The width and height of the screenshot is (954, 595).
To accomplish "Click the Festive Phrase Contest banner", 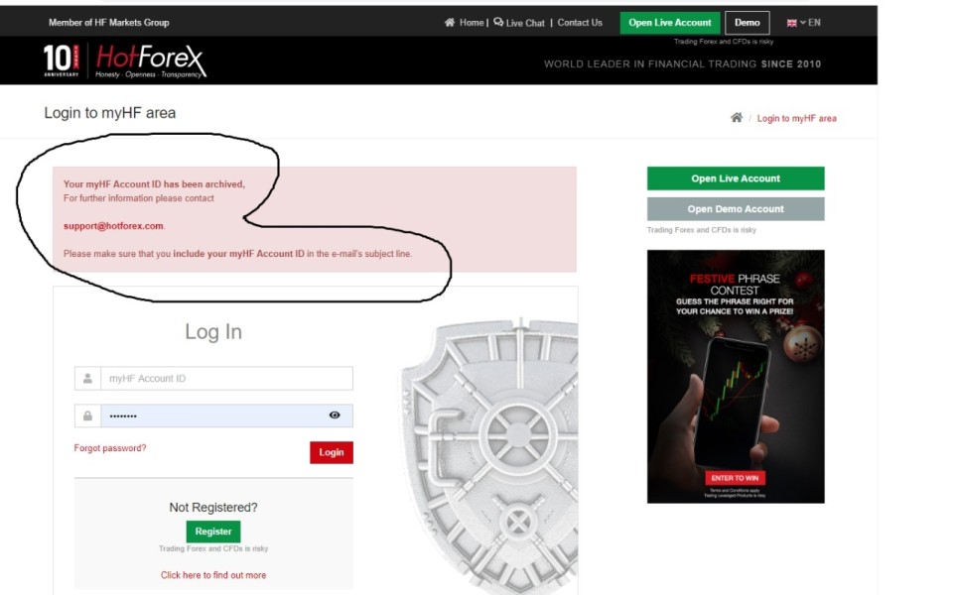I will [x=736, y=376].
